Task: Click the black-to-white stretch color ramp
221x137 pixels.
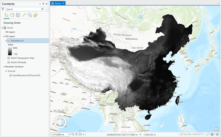Action: click(10, 51)
